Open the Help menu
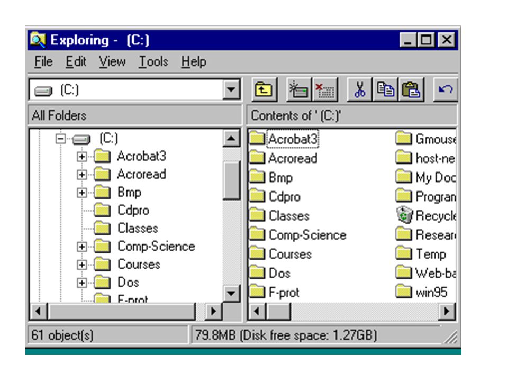Image resolution: width=508 pixels, height=381 pixels. click(194, 61)
